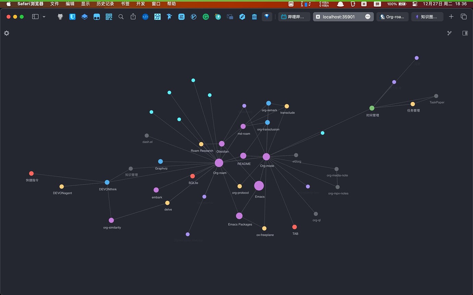Click the toolbar search magnifier icon
This screenshot has height=295, width=473.
pos(121,16)
